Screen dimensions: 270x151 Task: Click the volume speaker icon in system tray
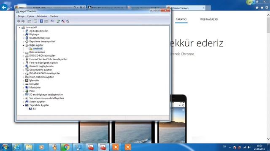249,147
